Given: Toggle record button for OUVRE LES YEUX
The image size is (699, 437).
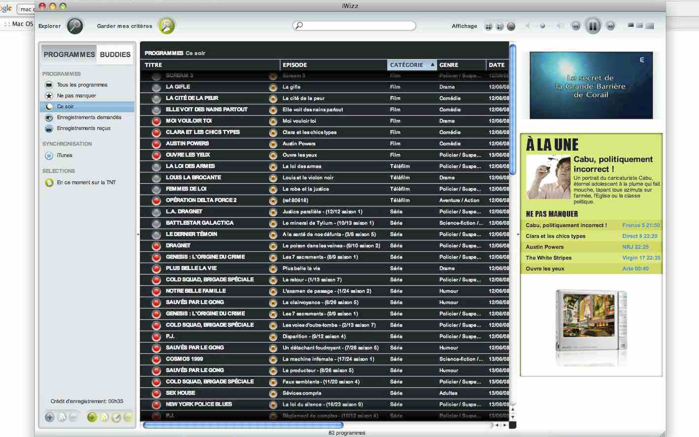Looking at the screenshot, I should (x=156, y=155).
